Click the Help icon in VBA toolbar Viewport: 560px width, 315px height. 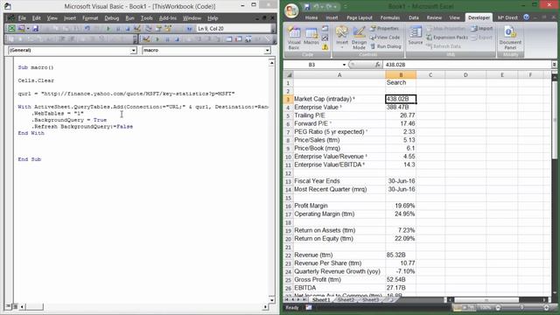click(x=189, y=28)
